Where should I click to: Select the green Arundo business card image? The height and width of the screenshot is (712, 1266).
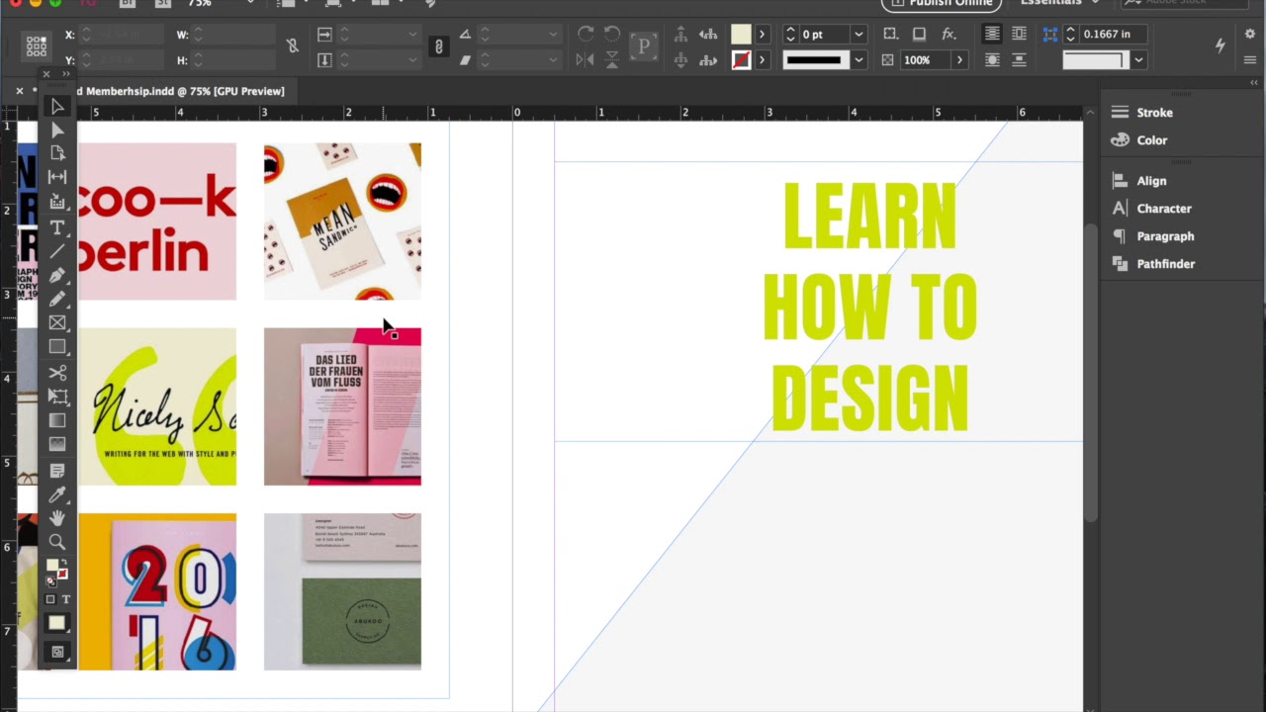(x=342, y=591)
